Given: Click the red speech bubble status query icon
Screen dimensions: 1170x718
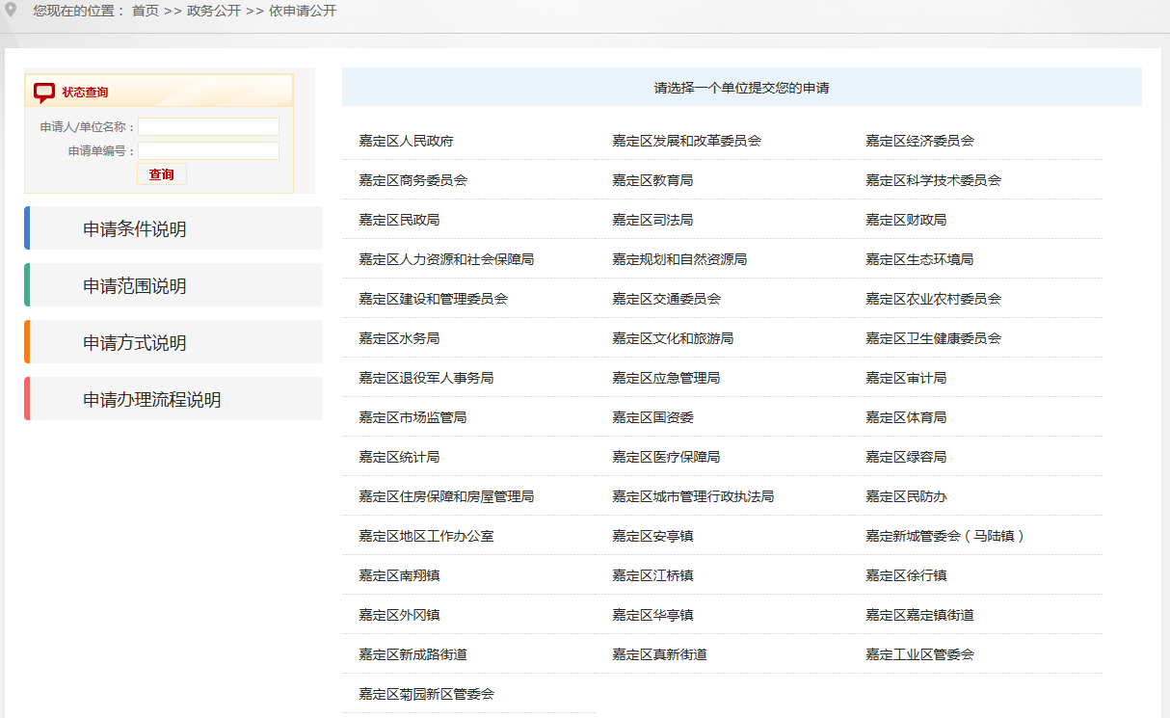Looking at the screenshot, I should point(42,92).
